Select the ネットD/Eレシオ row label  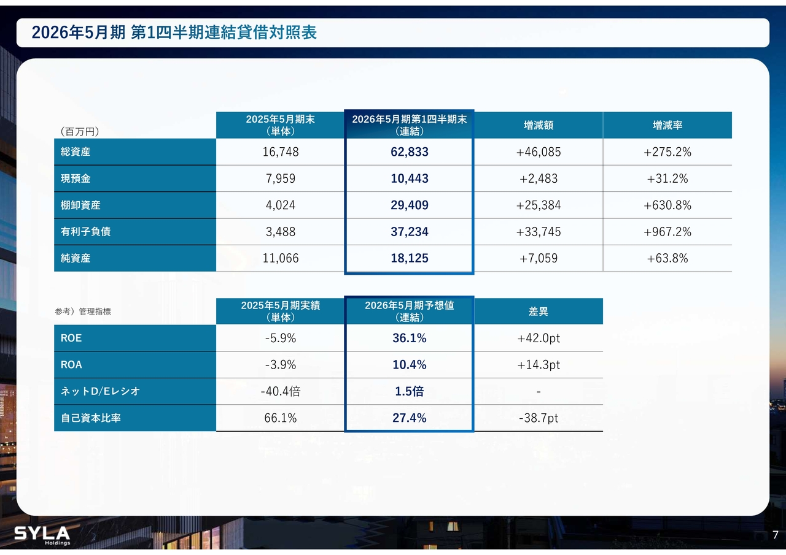[x=100, y=391]
